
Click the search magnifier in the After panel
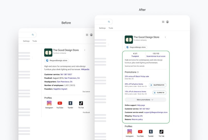click(x=109, y=22)
